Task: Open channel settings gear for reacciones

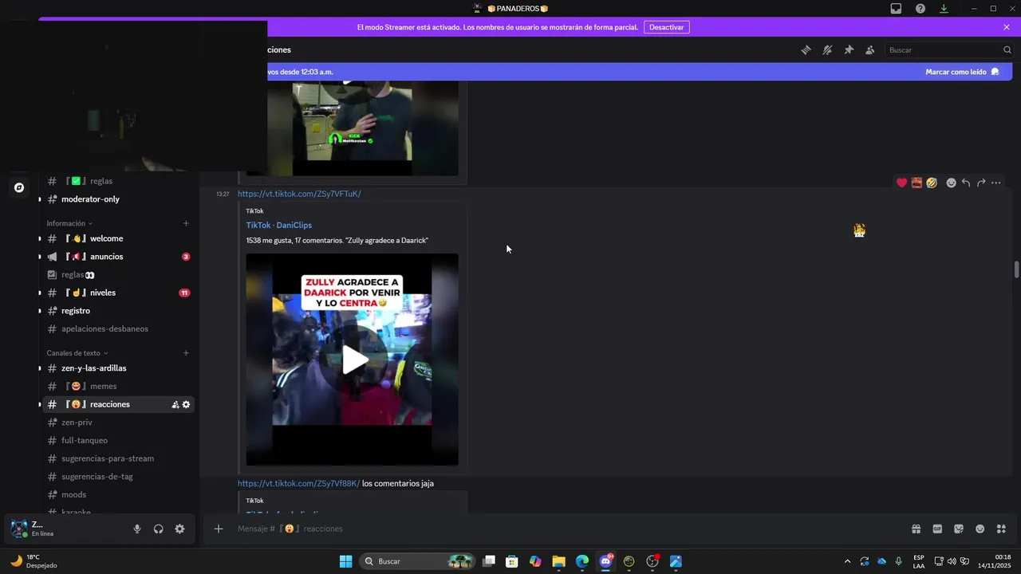Action: 186,404
